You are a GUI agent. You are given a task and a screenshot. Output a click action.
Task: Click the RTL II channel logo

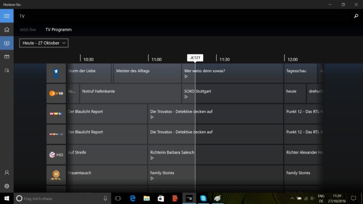[56, 175]
